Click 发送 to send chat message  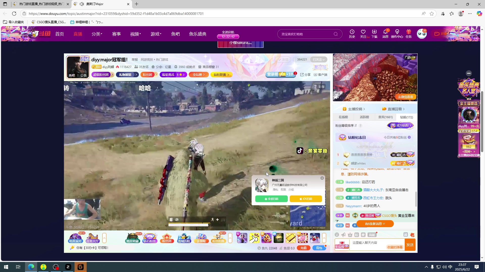(x=410, y=245)
